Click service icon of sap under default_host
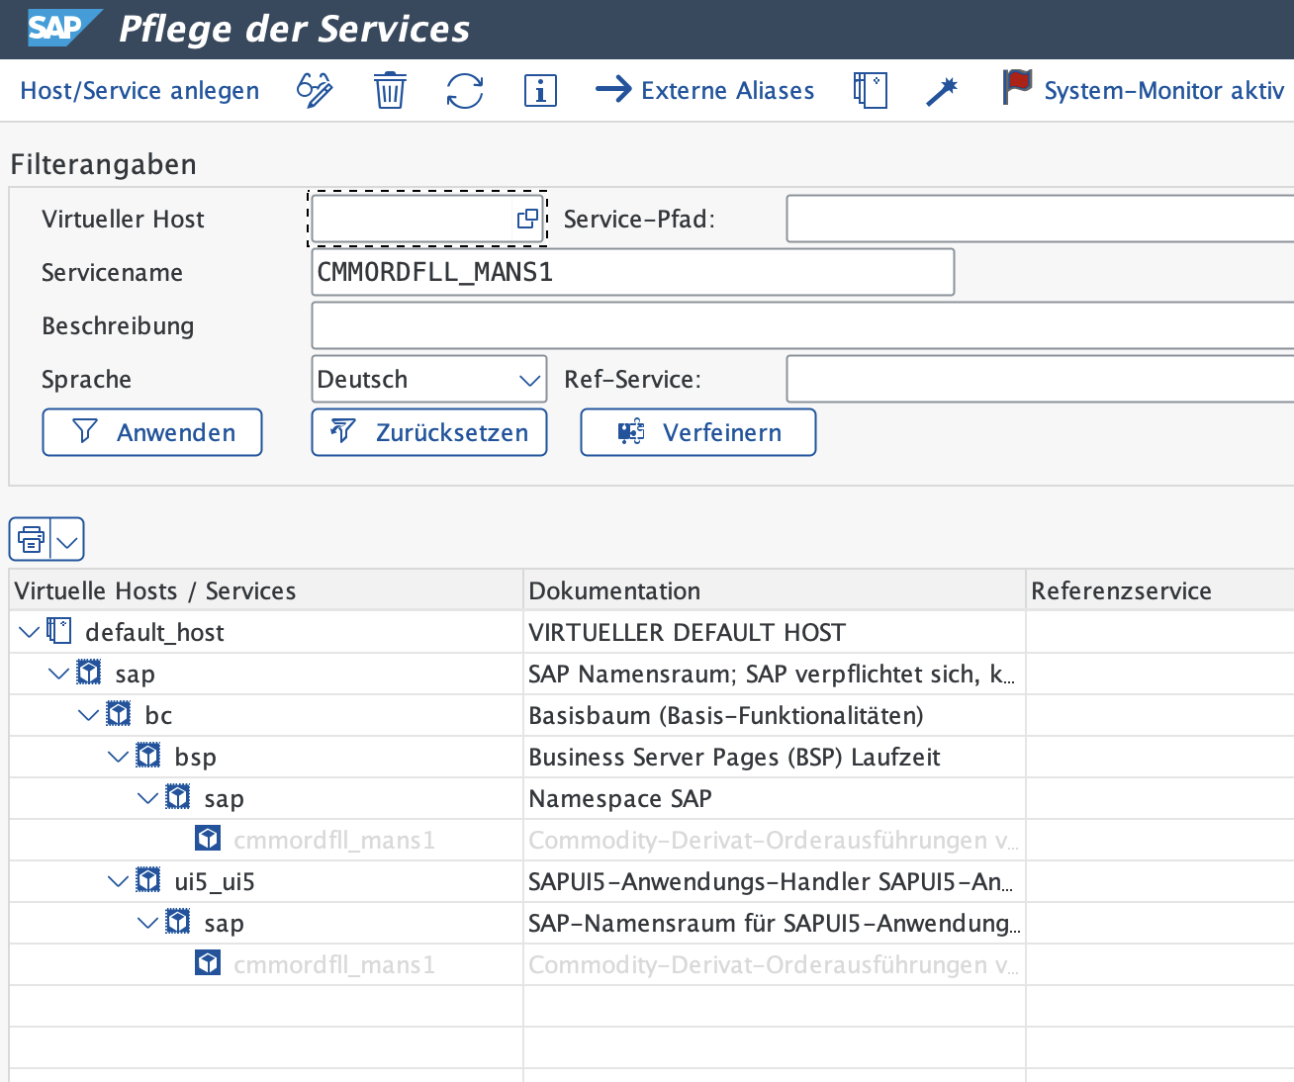The width and height of the screenshot is (1294, 1082). [89, 673]
